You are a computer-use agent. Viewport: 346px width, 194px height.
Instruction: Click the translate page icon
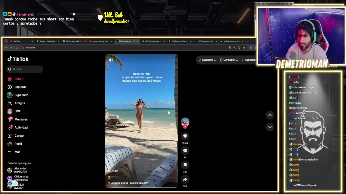tap(230, 47)
